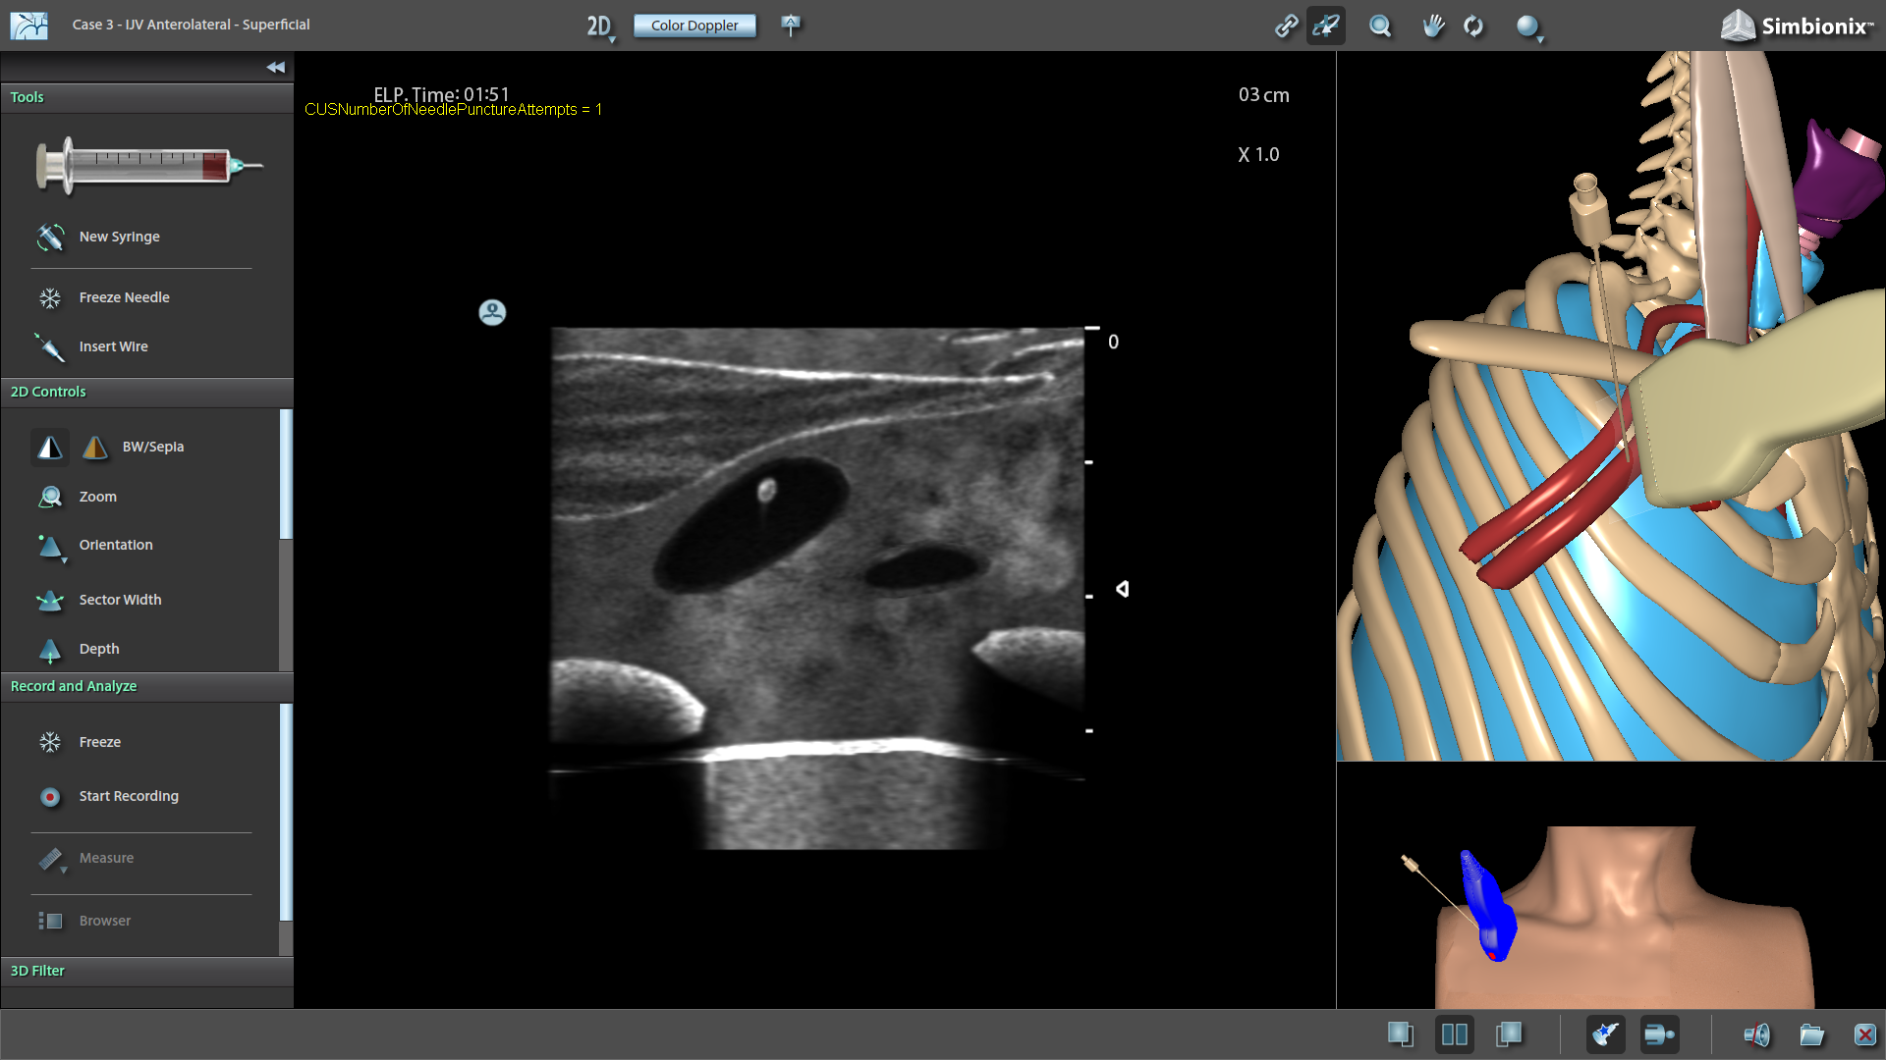Click the Insert Wire label
1886x1060 pixels.
click(114, 346)
